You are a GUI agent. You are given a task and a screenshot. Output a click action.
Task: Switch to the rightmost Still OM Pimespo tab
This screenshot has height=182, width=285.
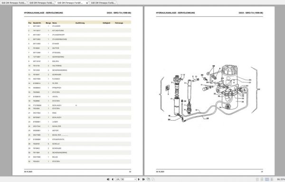pos(103,3)
